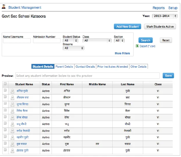Open the Class filter dropdown

[97, 41]
